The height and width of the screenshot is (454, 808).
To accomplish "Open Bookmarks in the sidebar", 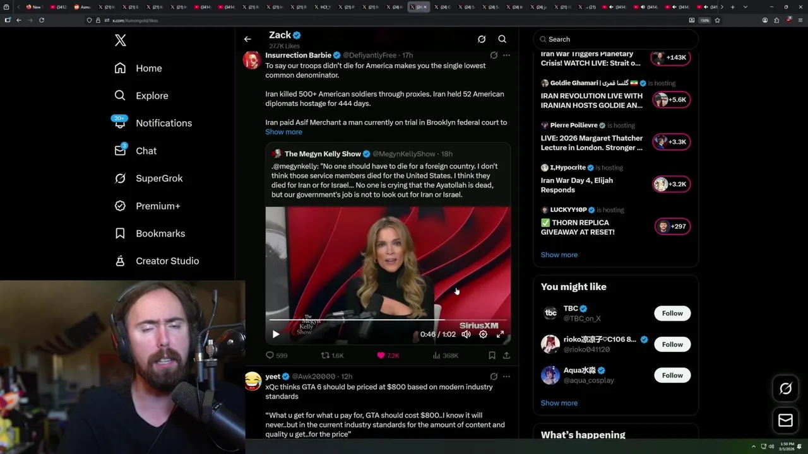I will (x=150, y=233).
